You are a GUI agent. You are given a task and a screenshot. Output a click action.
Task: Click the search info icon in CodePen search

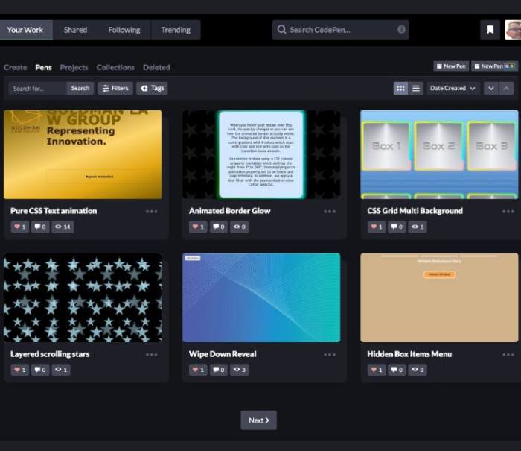coord(401,30)
